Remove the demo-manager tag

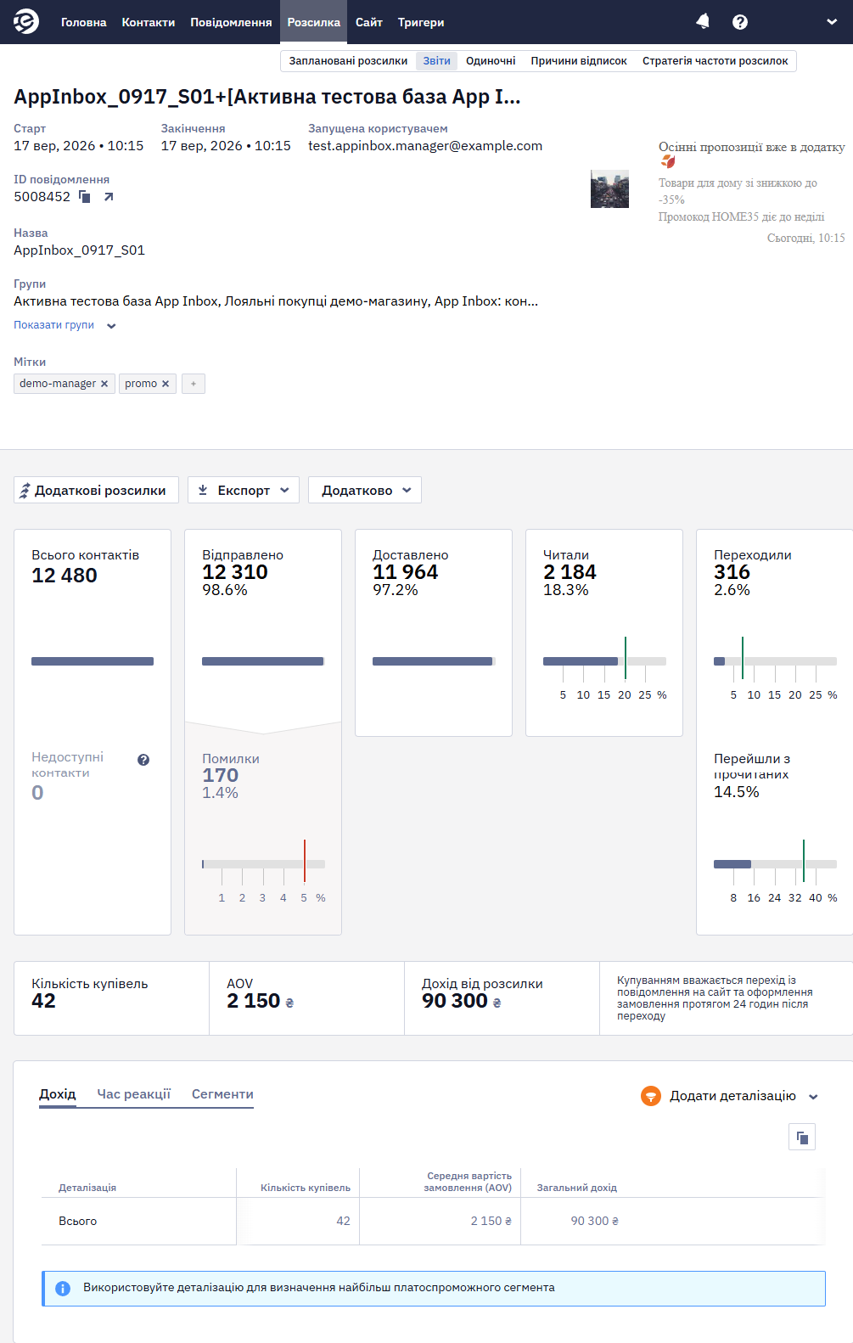(104, 384)
